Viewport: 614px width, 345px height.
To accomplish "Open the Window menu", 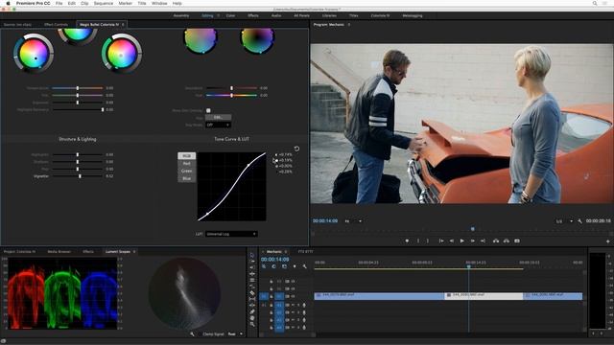I will [159, 3].
